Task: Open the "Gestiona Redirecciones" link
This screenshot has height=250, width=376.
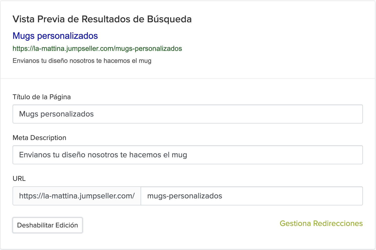Action: pos(321,223)
